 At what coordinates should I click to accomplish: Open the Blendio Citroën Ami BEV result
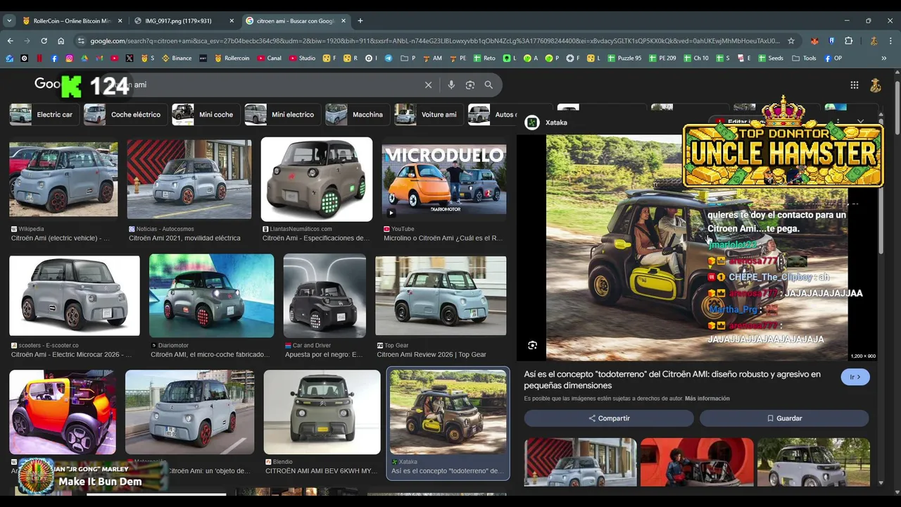[322, 412]
